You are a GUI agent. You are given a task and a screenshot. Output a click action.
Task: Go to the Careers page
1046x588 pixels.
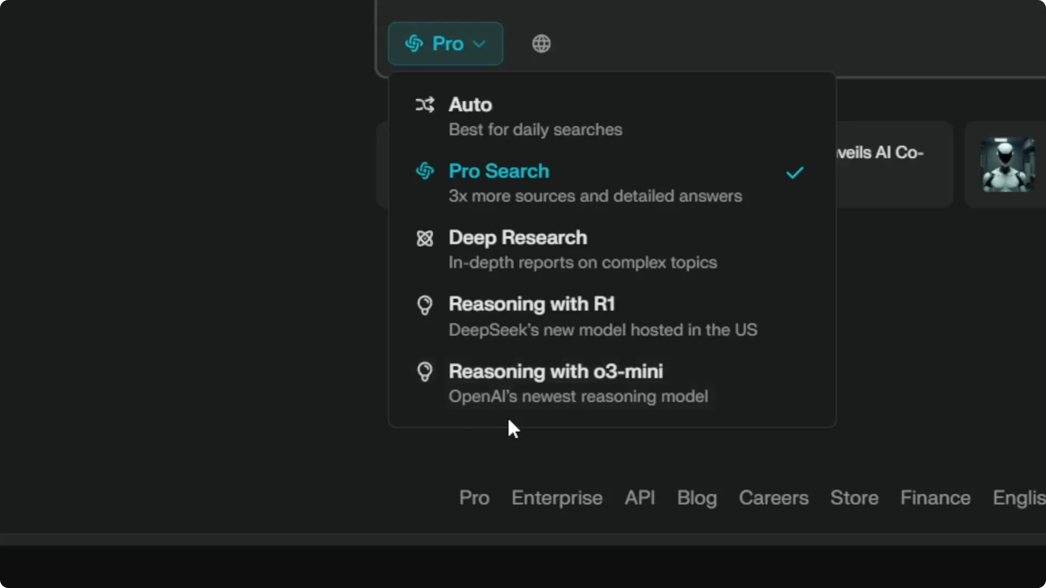774,498
